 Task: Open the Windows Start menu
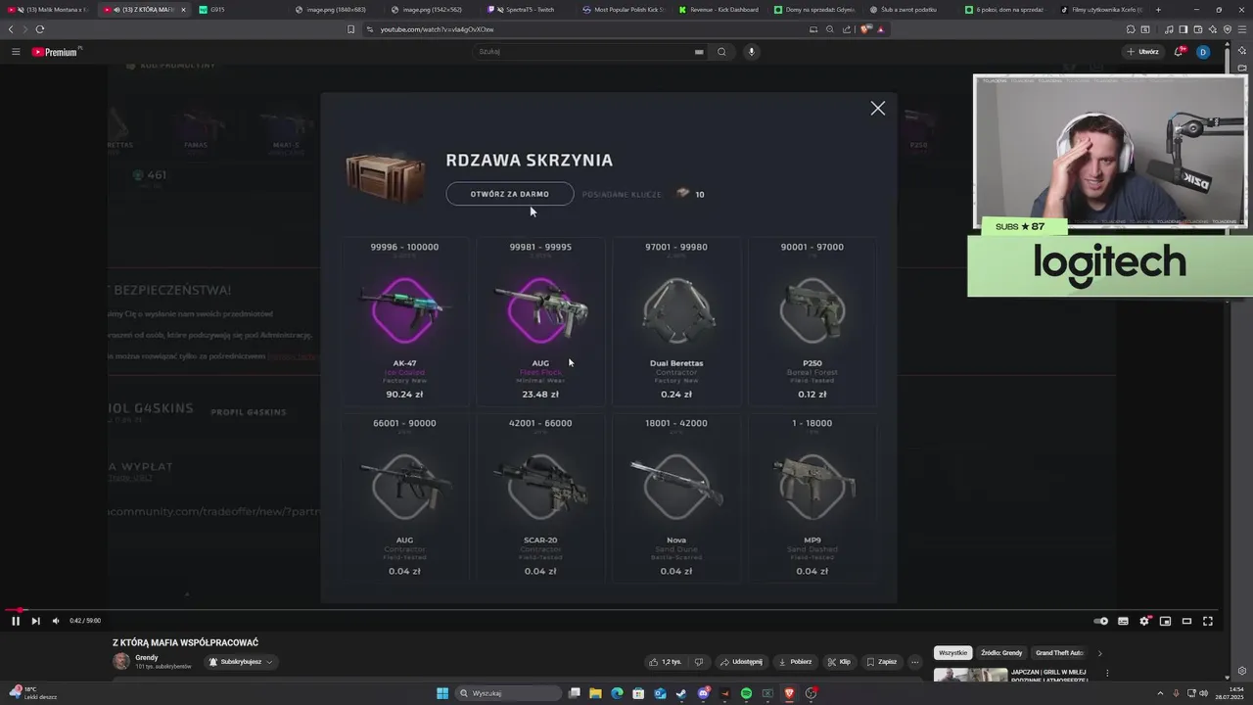(x=442, y=693)
